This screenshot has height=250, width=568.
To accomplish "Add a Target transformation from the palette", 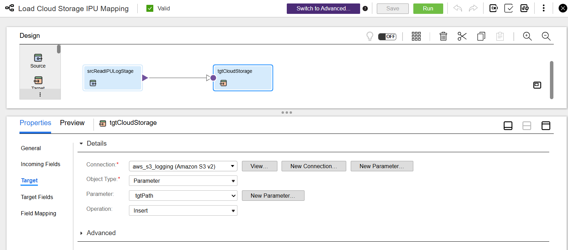I will [x=38, y=83].
